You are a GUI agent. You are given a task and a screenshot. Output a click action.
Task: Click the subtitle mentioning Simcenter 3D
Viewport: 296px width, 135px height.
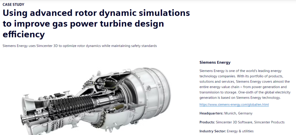[x=80, y=46]
